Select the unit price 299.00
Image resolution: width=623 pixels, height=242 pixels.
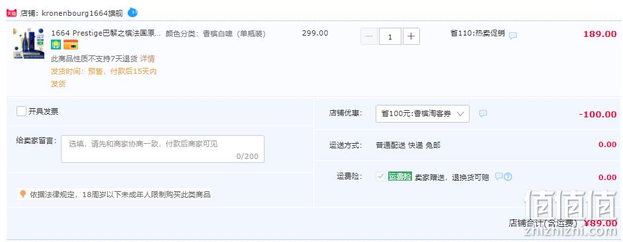(x=315, y=33)
